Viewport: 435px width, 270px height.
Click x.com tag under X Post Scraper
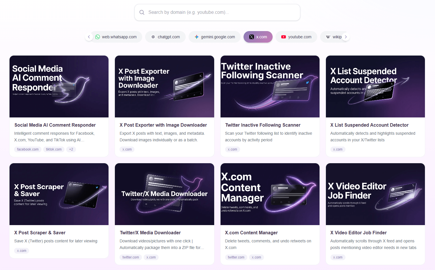click(22, 251)
